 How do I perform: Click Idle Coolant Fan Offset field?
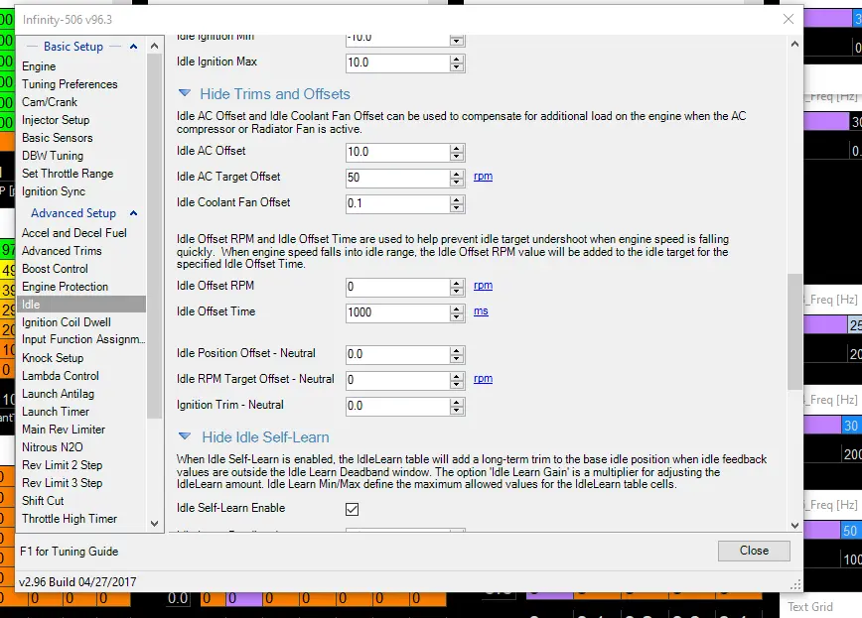[397, 203]
